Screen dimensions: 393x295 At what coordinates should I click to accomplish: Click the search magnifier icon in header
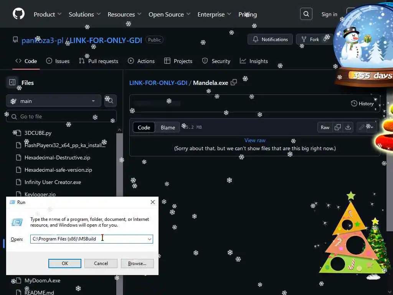pos(306,14)
